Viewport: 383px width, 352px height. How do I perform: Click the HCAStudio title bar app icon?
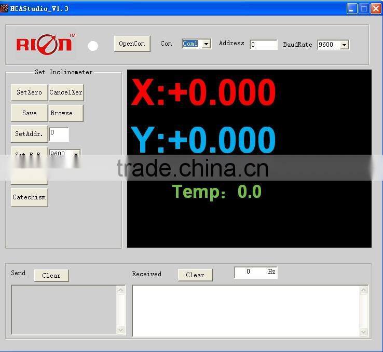coord(5,8)
